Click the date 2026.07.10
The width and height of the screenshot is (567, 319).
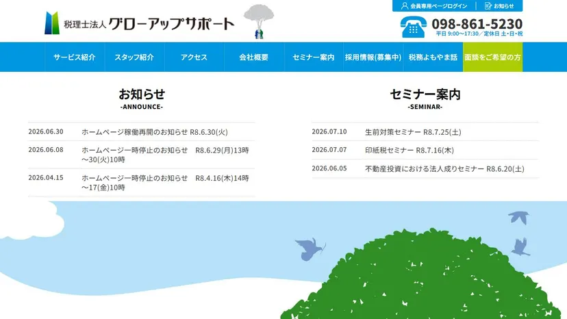click(329, 131)
